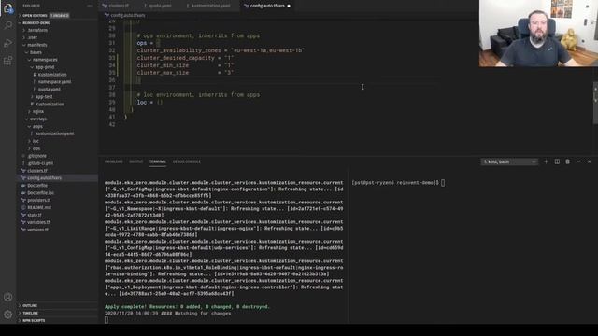Switch to the quota.yaml editor tab
Viewport: 598px width, 336px height.
(x=160, y=6)
